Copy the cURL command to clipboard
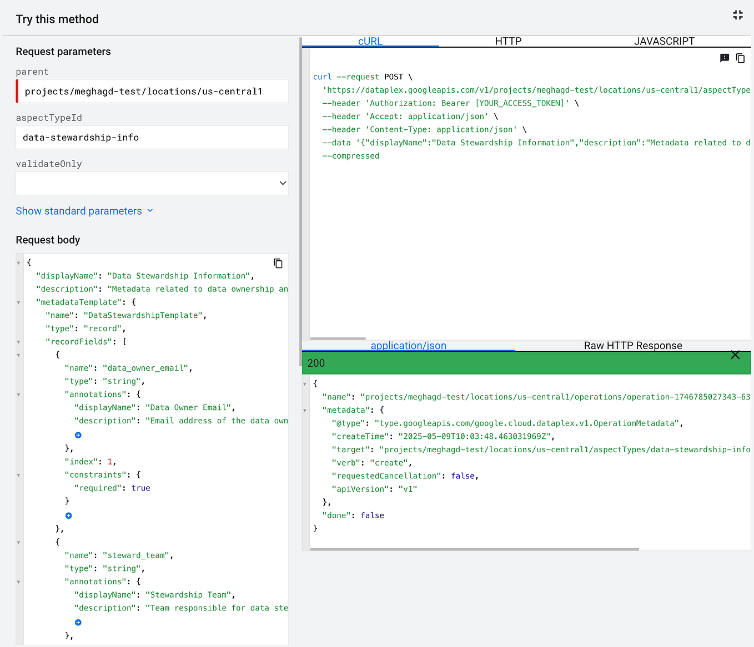 tap(740, 58)
